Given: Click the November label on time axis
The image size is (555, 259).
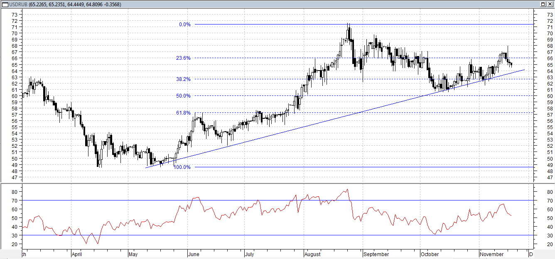Looking at the screenshot, I should pyautogui.click(x=491, y=254).
